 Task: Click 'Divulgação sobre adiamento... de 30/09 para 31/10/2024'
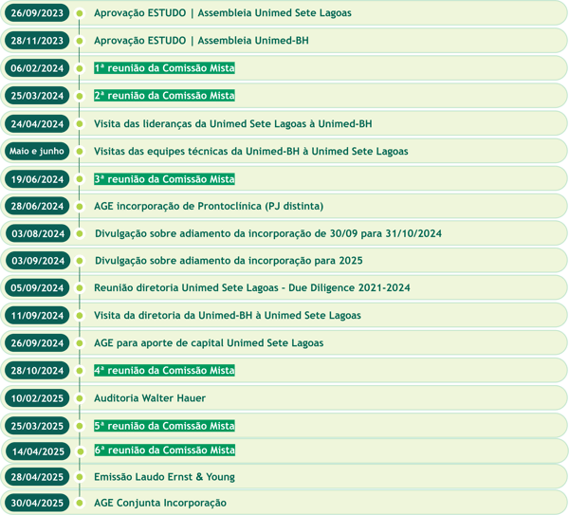[268, 233]
